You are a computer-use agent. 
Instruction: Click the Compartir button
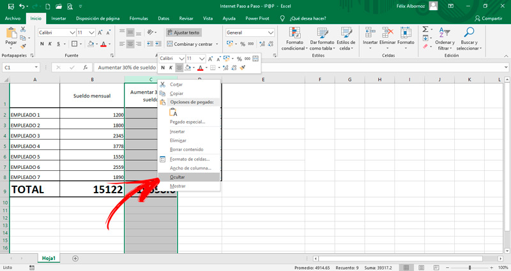tap(488, 18)
